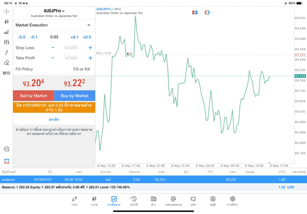The image size is (307, 214).
Task: Open the chart objects shapes tool
Action: tap(6, 63)
